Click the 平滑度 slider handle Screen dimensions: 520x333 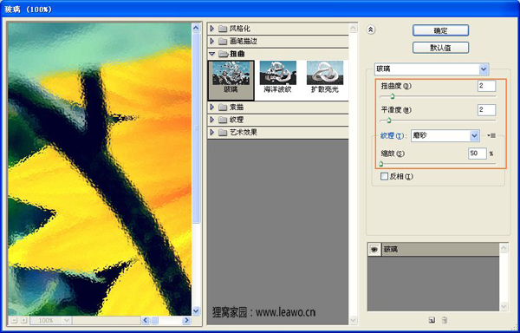tap(389, 121)
